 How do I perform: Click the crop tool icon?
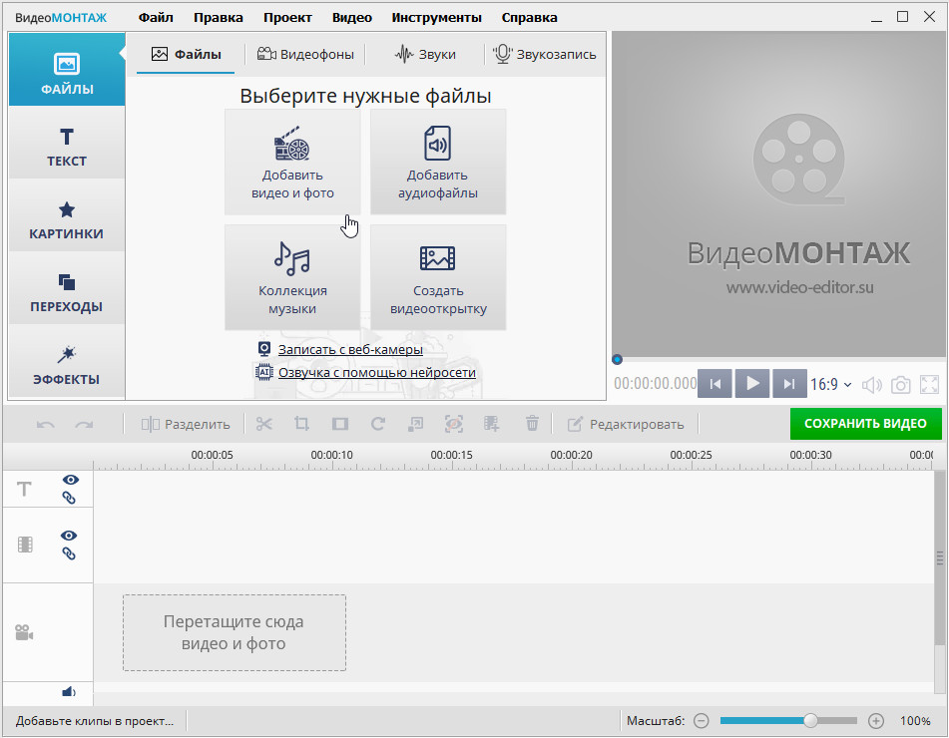(301, 424)
